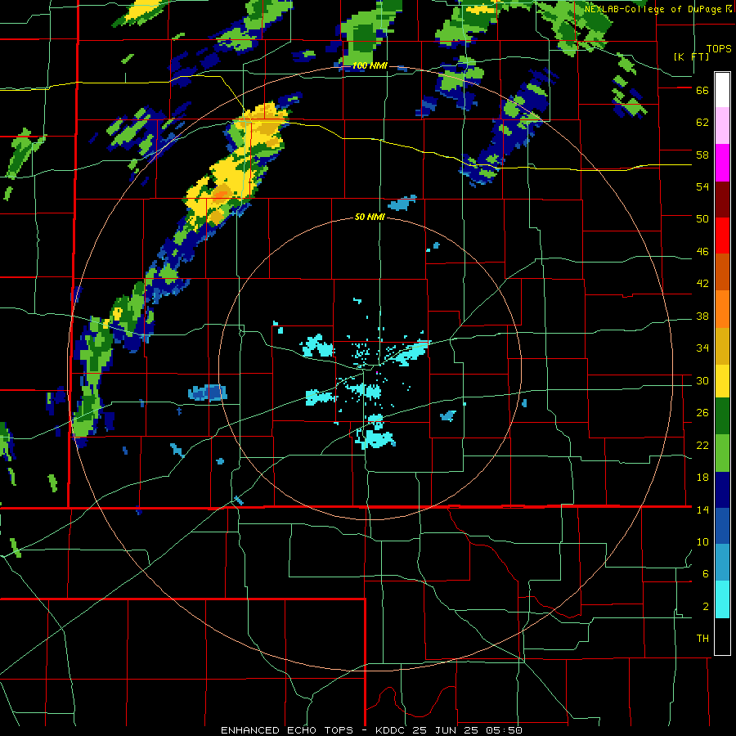Click the white swatch in the tops legend
Viewport: 736px width, 736px height.
click(722, 90)
